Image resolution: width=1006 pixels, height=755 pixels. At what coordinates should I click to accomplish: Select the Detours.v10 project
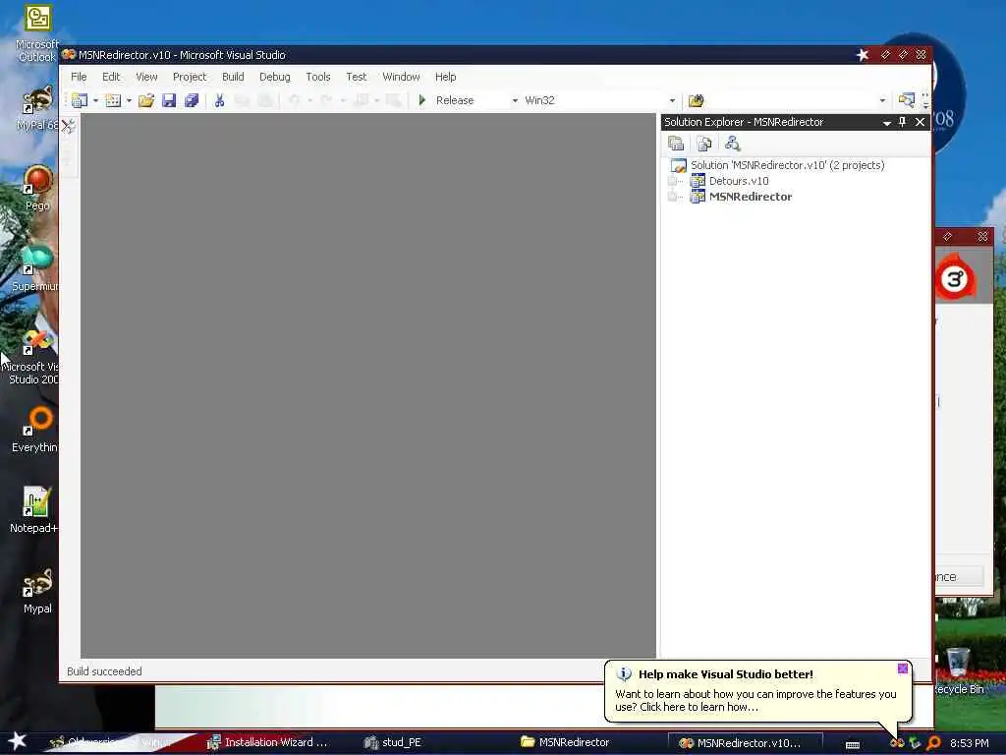tap(739, 181)
